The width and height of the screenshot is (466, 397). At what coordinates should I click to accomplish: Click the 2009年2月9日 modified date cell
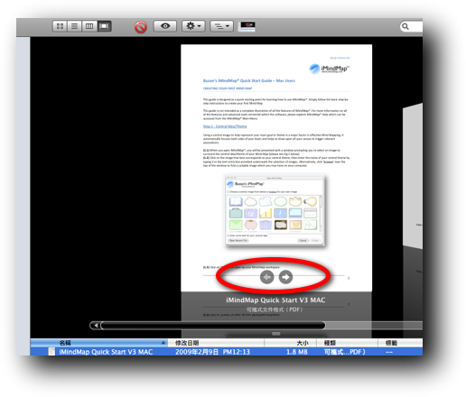[212, 352]
